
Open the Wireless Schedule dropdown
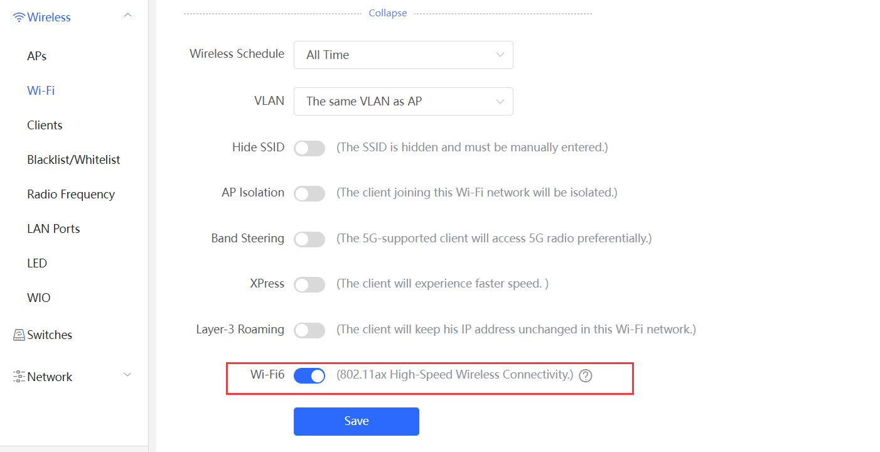404,55
